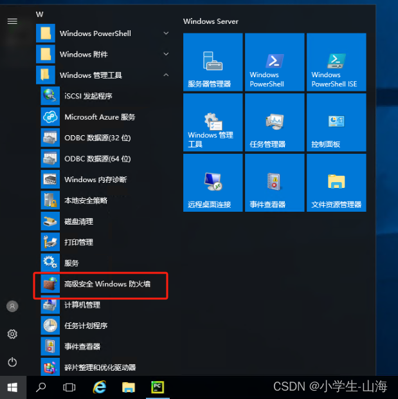
Task: Click the 磁盘清理 label
Action: click(78, 221)
